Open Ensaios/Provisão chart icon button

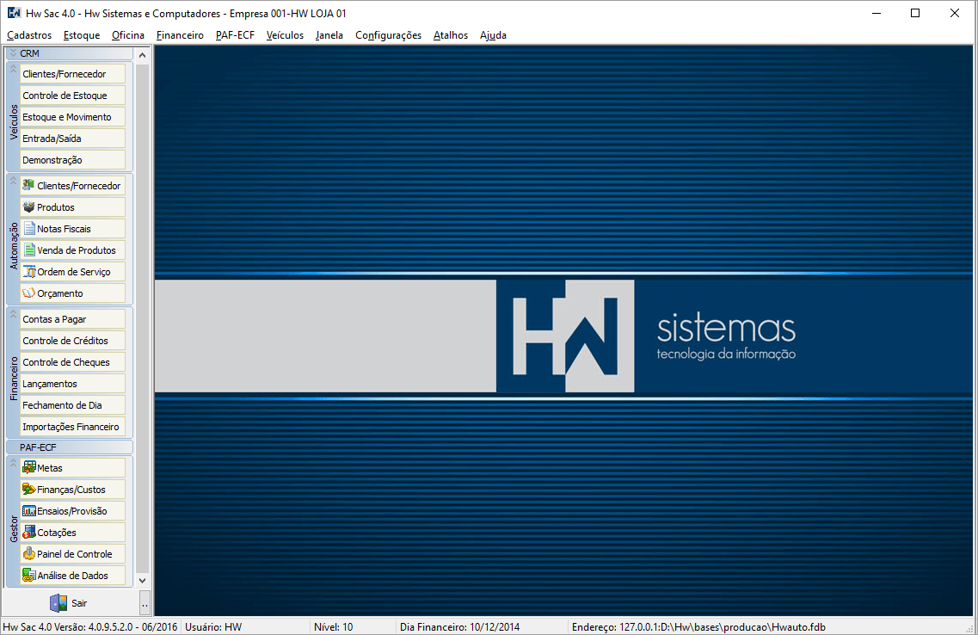[x=72, y=511]
